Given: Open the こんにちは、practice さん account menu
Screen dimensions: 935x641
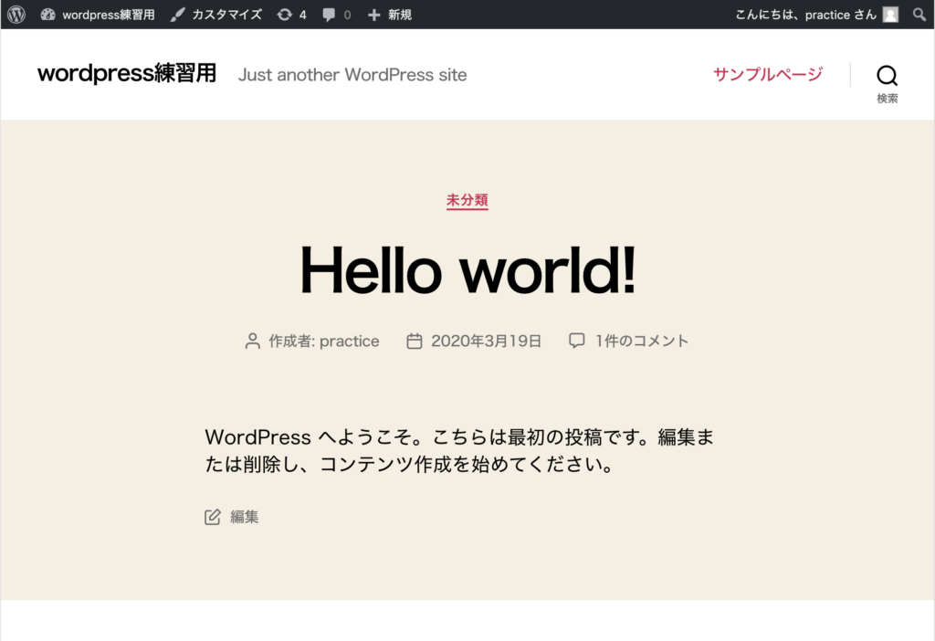Looking at the screenshot, I should tap(805, 15).
